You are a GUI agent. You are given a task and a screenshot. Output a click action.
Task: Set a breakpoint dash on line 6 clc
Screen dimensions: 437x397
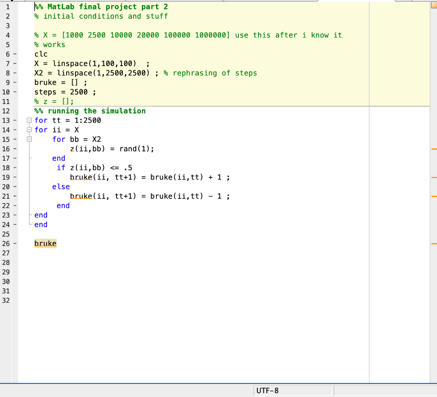[15, 54]
